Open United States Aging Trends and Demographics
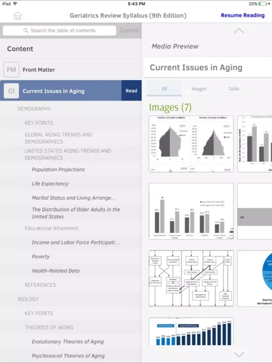This screenshot has height=363, width=272. [68, 154]
